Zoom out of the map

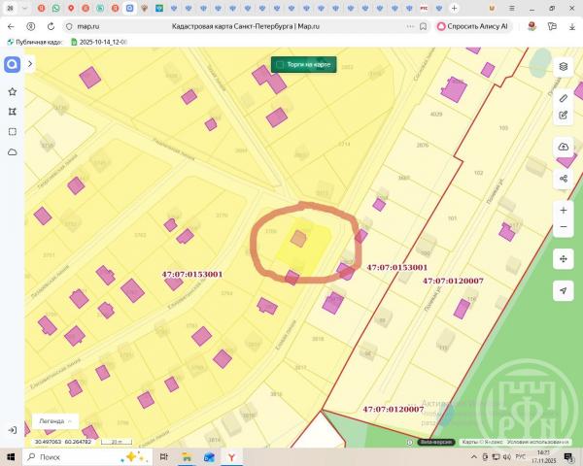pos(564,227)
